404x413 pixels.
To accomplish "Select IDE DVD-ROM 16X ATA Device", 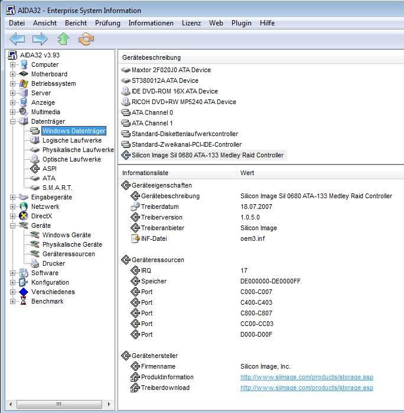I will 174,91.
